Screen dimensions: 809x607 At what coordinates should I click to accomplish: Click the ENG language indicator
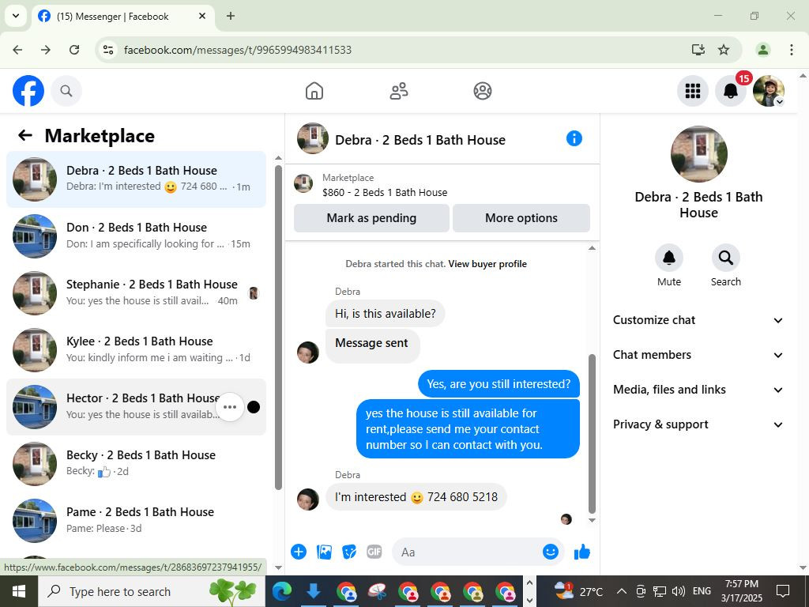[702, 591]
